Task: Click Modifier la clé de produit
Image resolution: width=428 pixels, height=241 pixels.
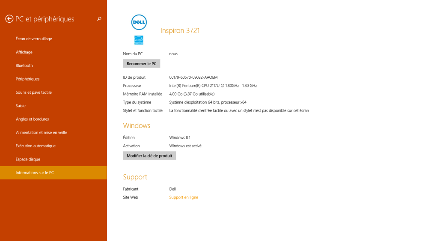Action: click(x=149, y=155)
